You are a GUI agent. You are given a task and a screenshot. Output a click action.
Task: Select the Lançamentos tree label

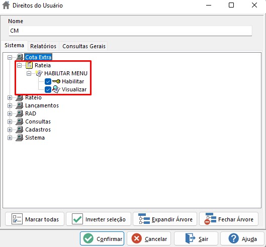point(42,105)
